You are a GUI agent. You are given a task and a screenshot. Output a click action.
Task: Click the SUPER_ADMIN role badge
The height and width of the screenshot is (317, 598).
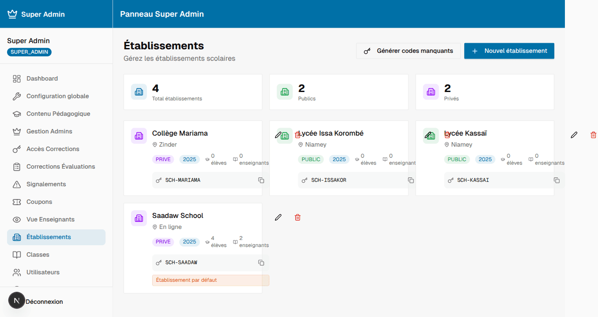[29, 52]
